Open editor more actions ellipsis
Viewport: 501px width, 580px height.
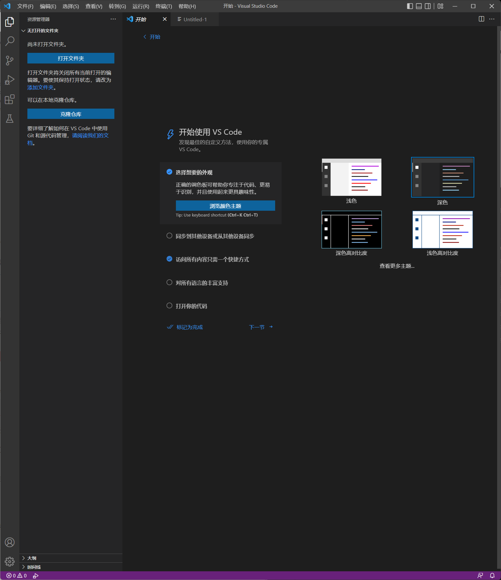click(x=492, y=19)
